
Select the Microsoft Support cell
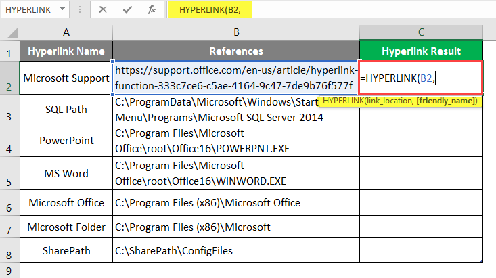coord(66,78)
